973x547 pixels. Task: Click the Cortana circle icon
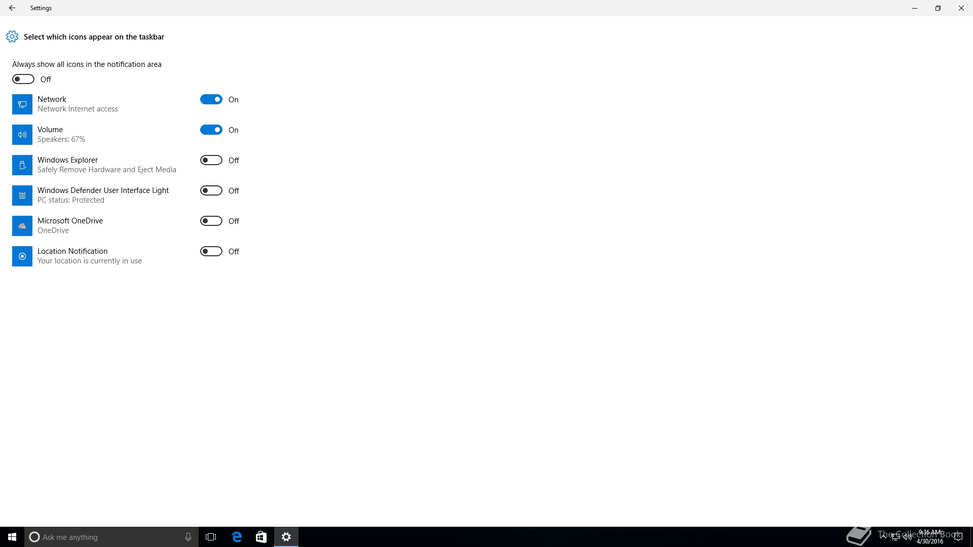(x=34, y=537)
